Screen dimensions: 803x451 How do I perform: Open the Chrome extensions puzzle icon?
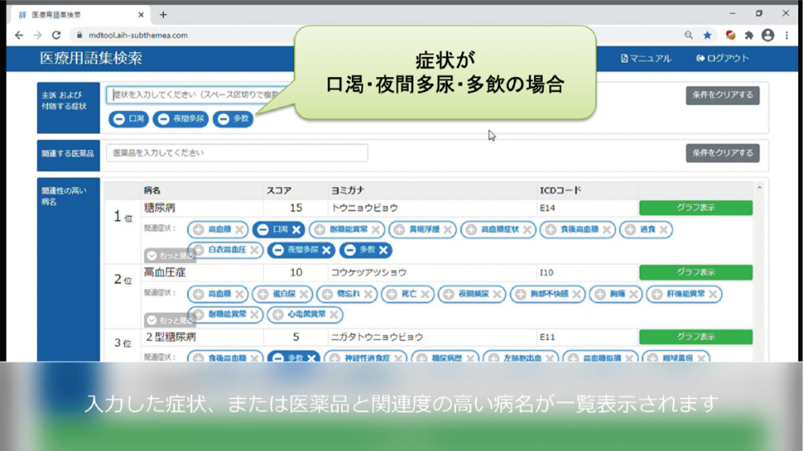(x=749, y=35)
